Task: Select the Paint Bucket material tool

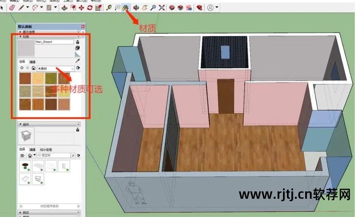Action: tap(125, 8)
